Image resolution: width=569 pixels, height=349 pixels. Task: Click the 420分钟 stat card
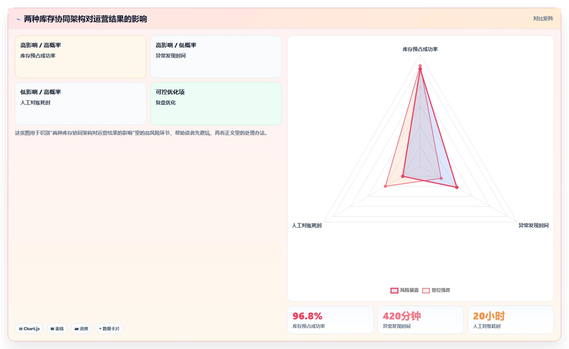click(421, 320)
